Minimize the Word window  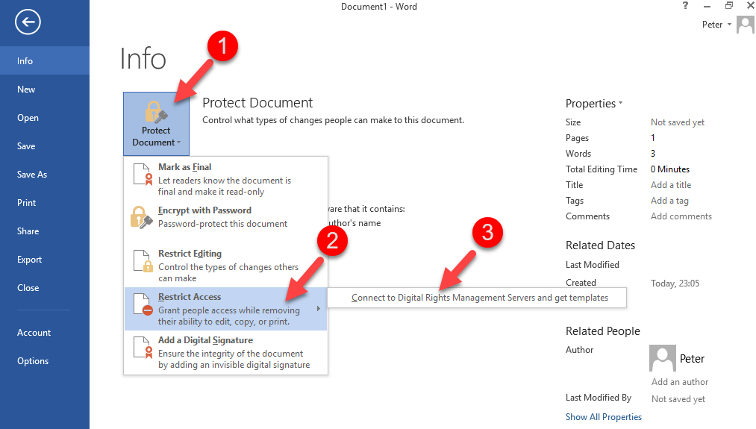tap(707, 6)
